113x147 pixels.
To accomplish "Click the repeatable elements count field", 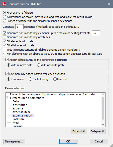I will pos(19,27).
